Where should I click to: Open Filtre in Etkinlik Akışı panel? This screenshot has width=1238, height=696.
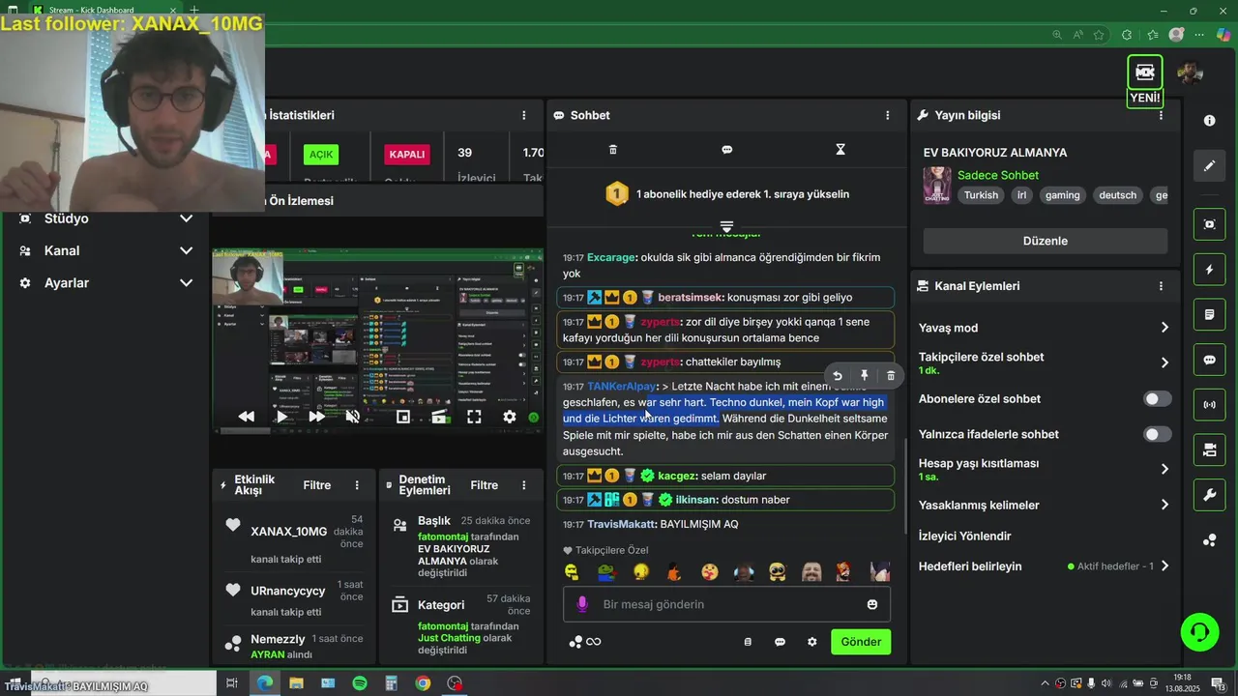317,485
